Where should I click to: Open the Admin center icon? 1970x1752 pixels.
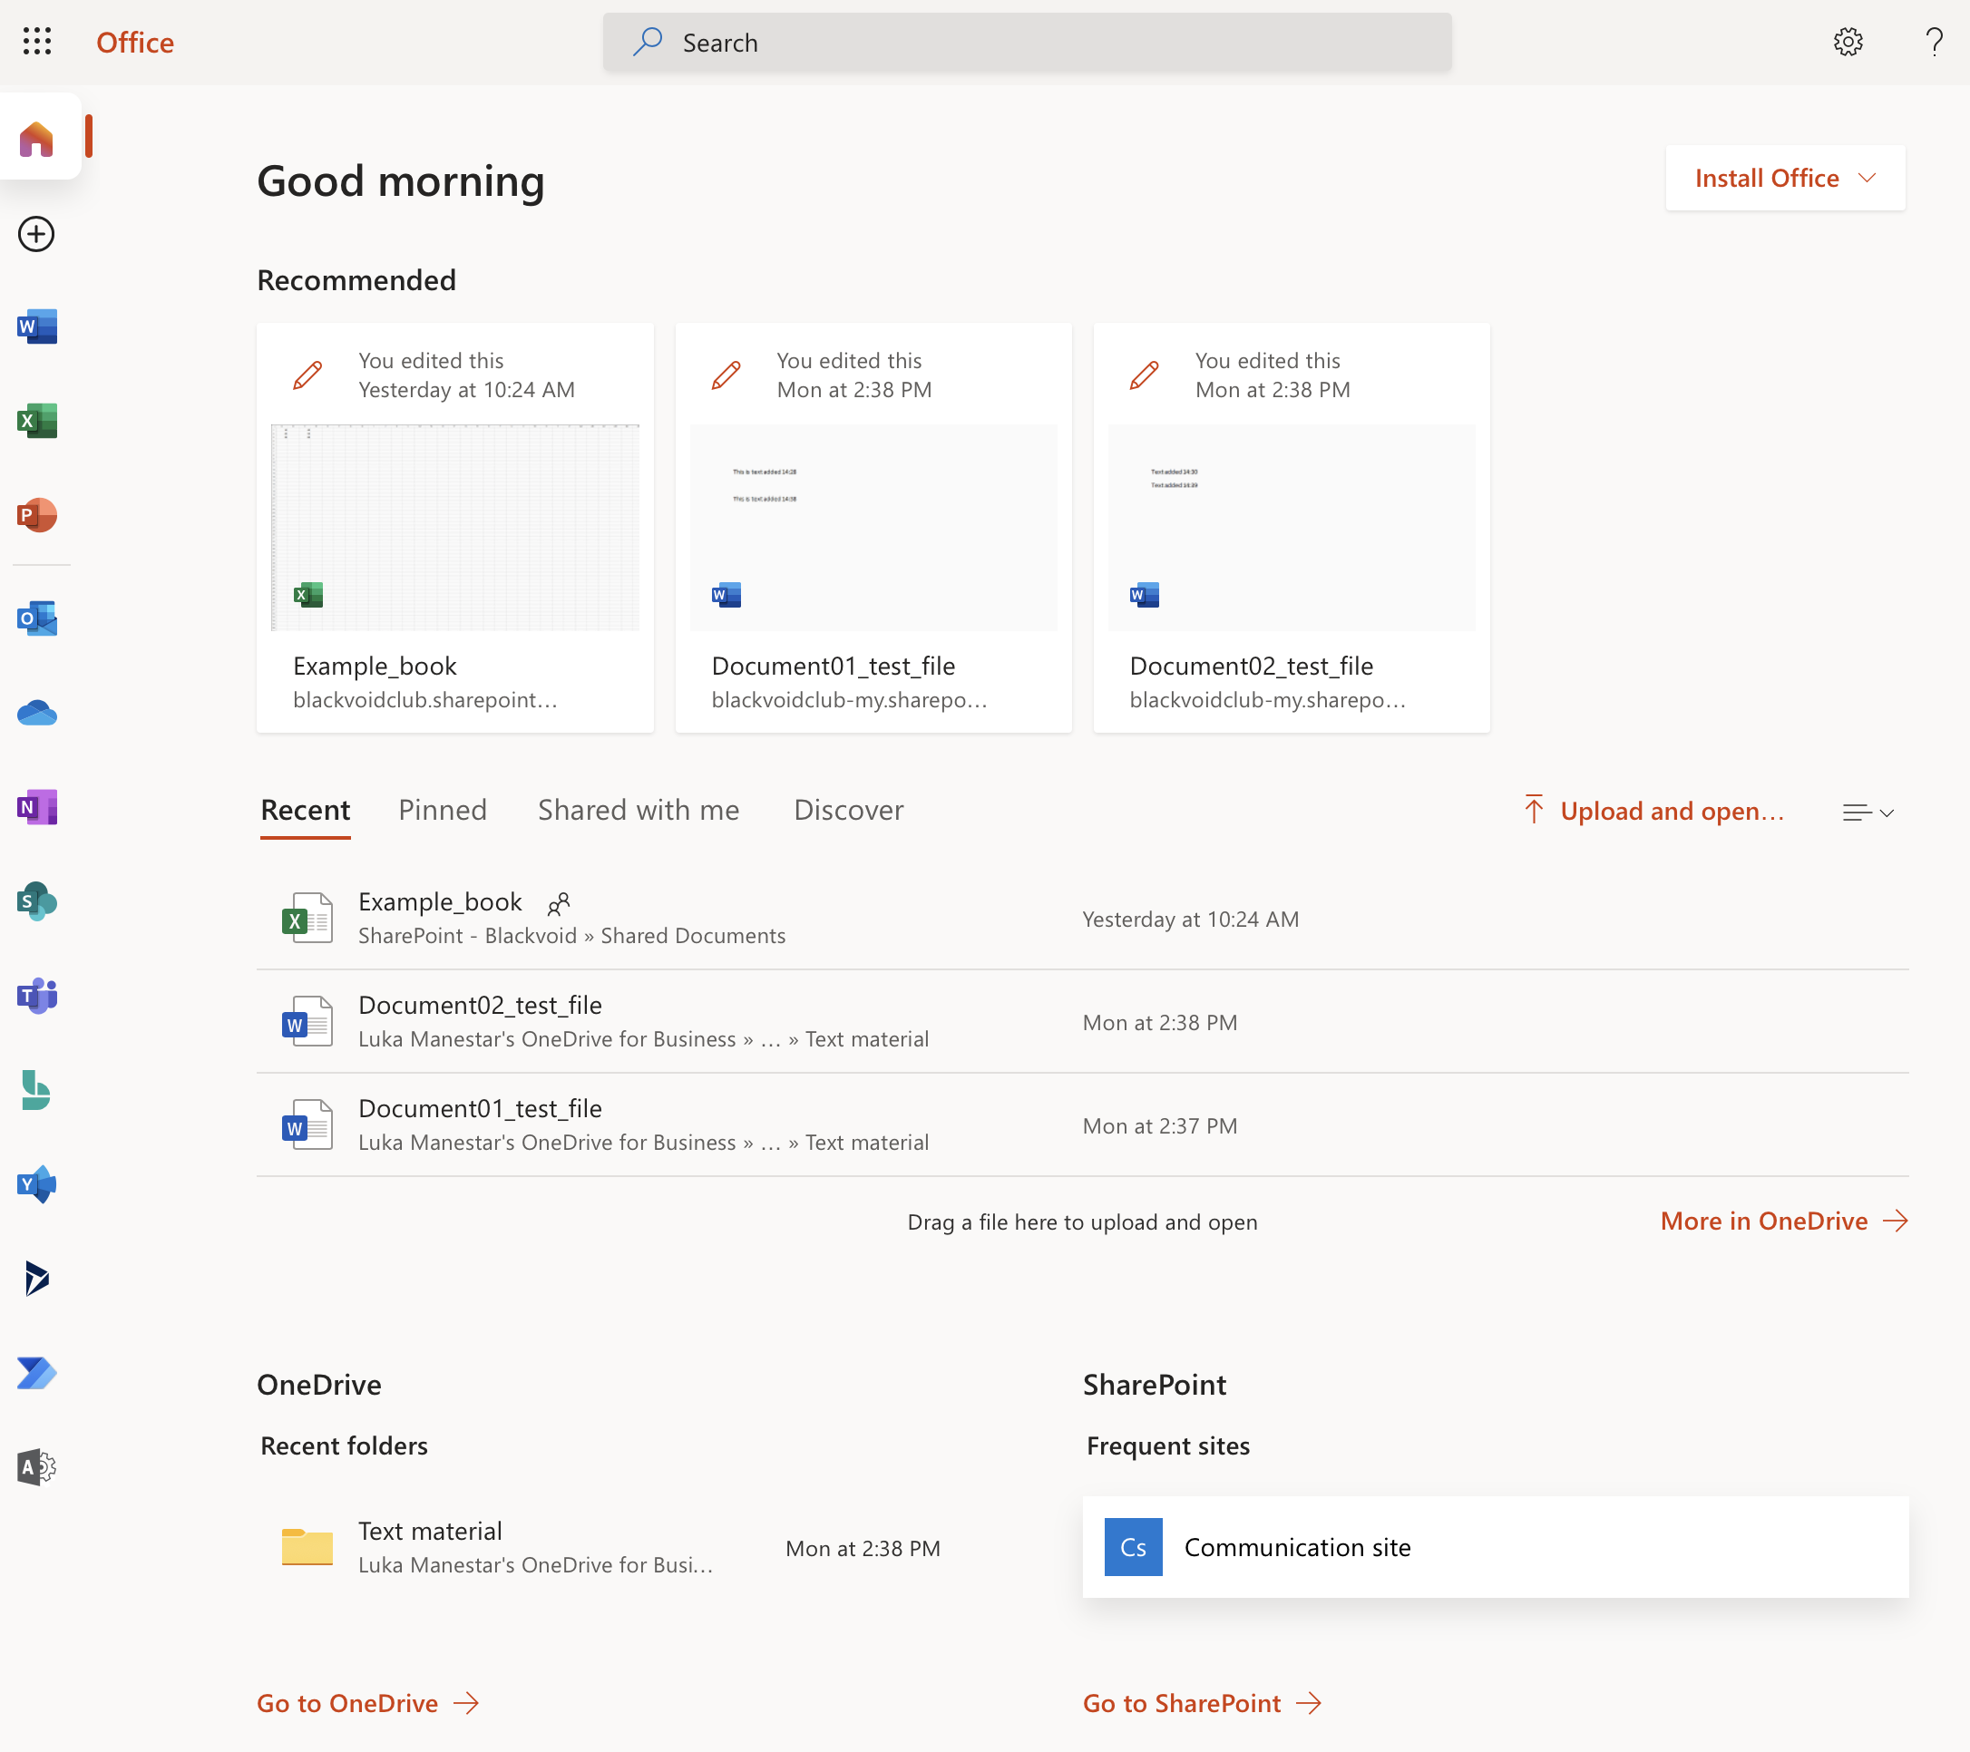(x=36, y=1468)
